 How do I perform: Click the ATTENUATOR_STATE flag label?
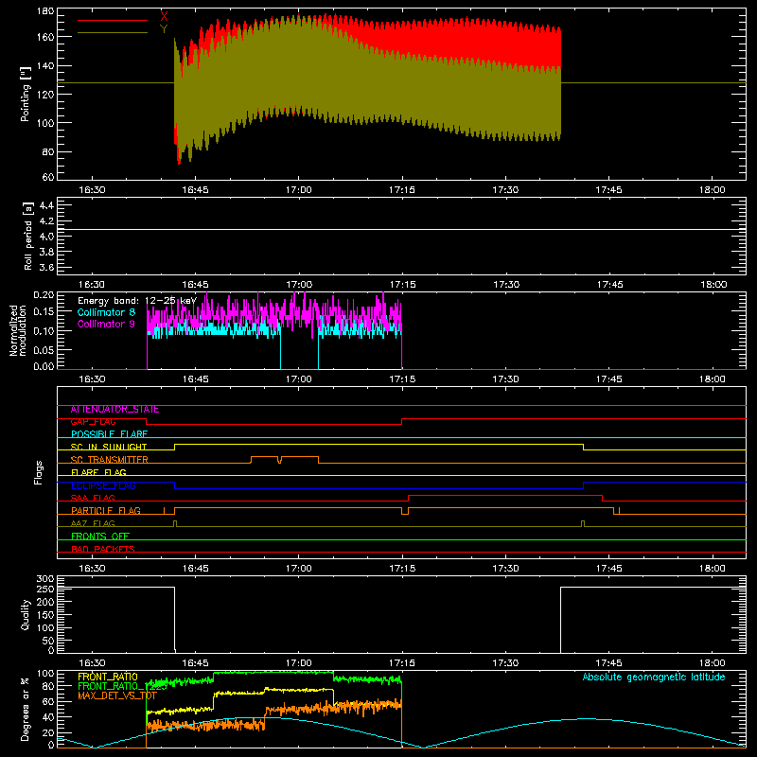(114, 410)
